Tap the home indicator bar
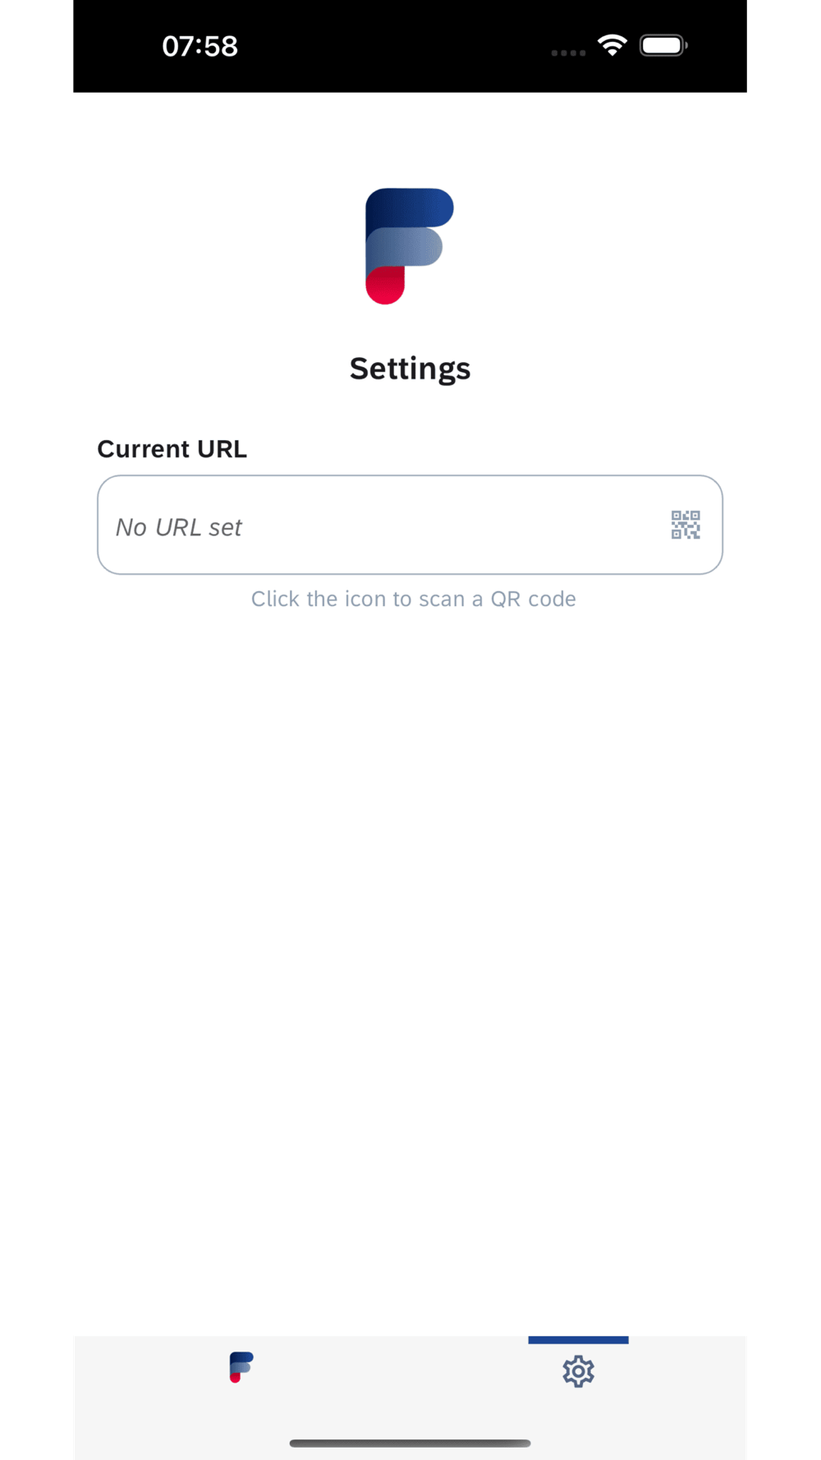This screenshot has height=1460, width=821. (410, 1443)
